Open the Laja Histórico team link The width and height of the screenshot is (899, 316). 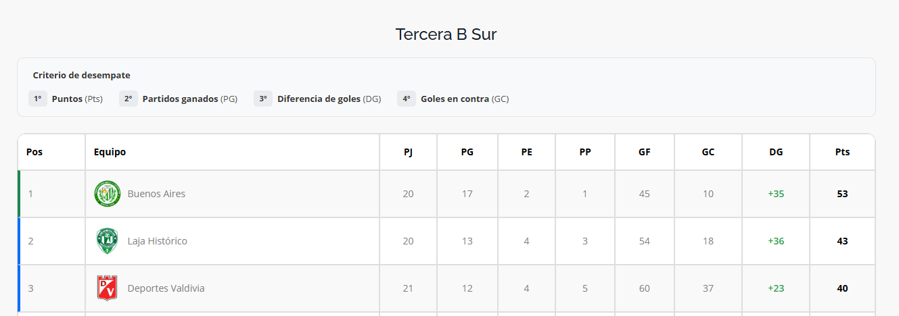(x=157, y=241)
